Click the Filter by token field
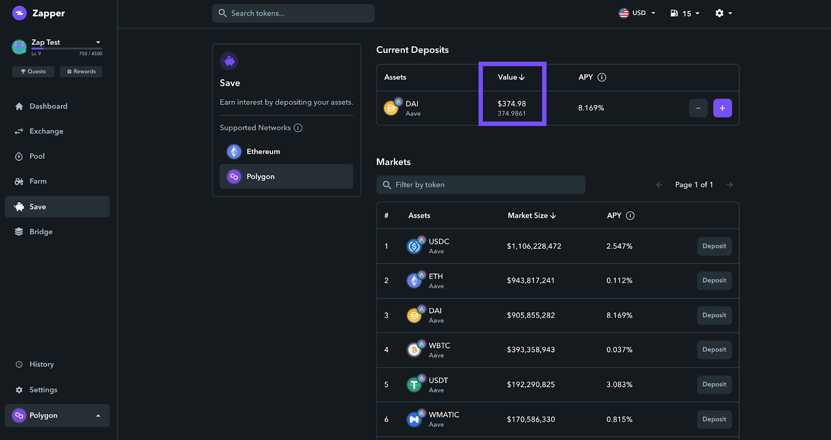The image size is (831, 440). pos(481,185)
